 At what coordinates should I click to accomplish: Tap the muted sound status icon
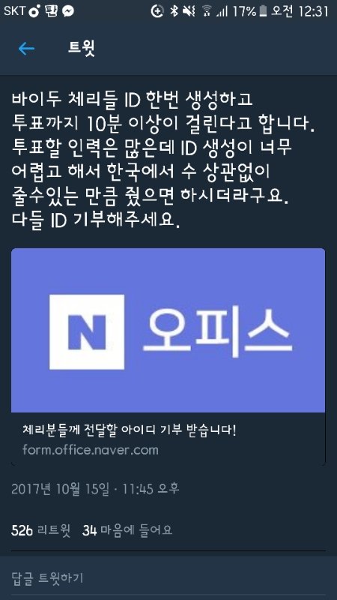click(x=189, y=11)
